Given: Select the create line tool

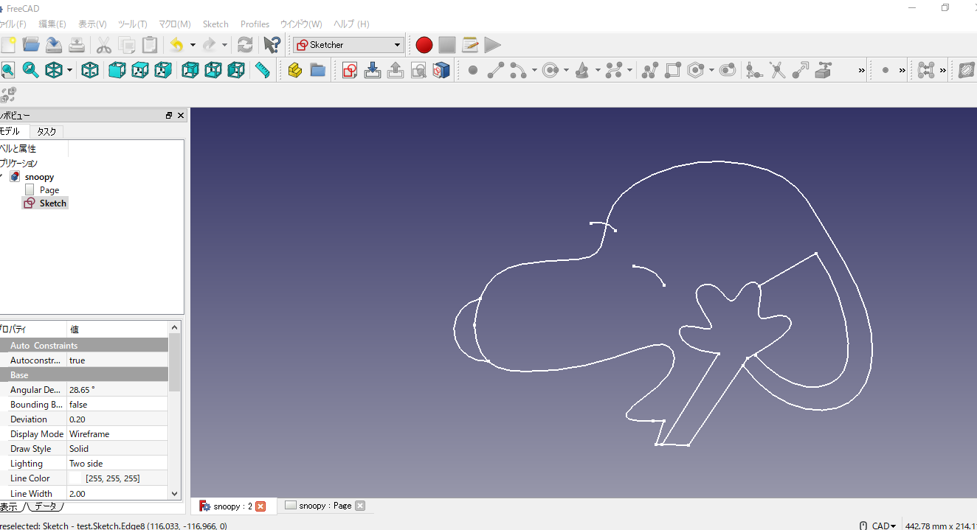Looking at the screenshot, I should 496,70.
